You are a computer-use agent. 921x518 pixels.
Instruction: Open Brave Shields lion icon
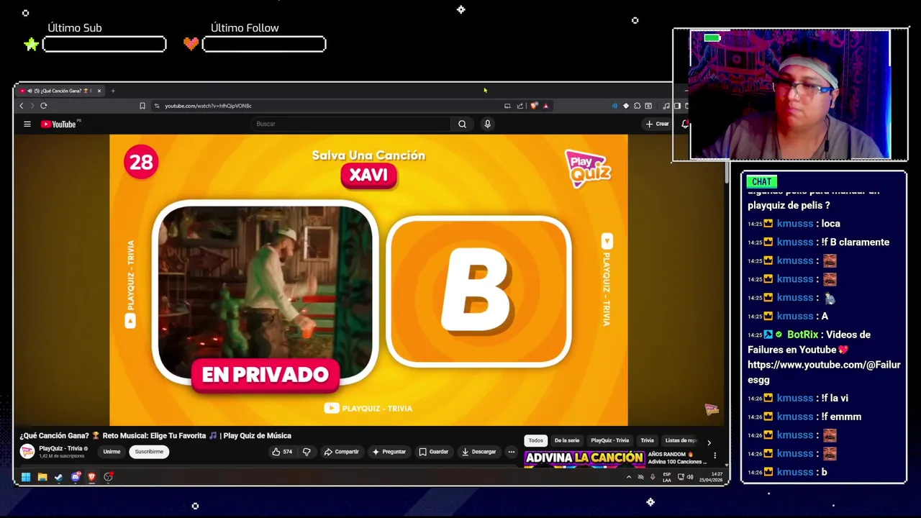click(x=534, y=106)
